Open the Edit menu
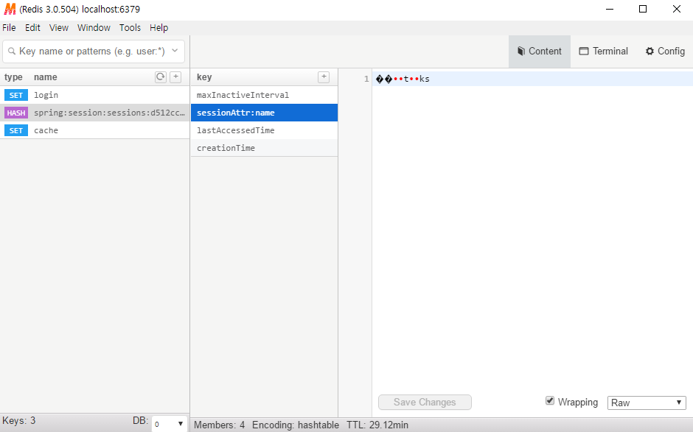The height and width of the screenshot is (432, 693). (32, 27)
